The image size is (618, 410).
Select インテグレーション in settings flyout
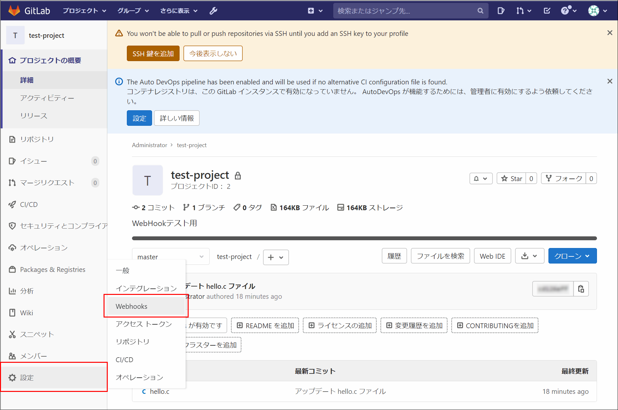click(x=146, y=288)
